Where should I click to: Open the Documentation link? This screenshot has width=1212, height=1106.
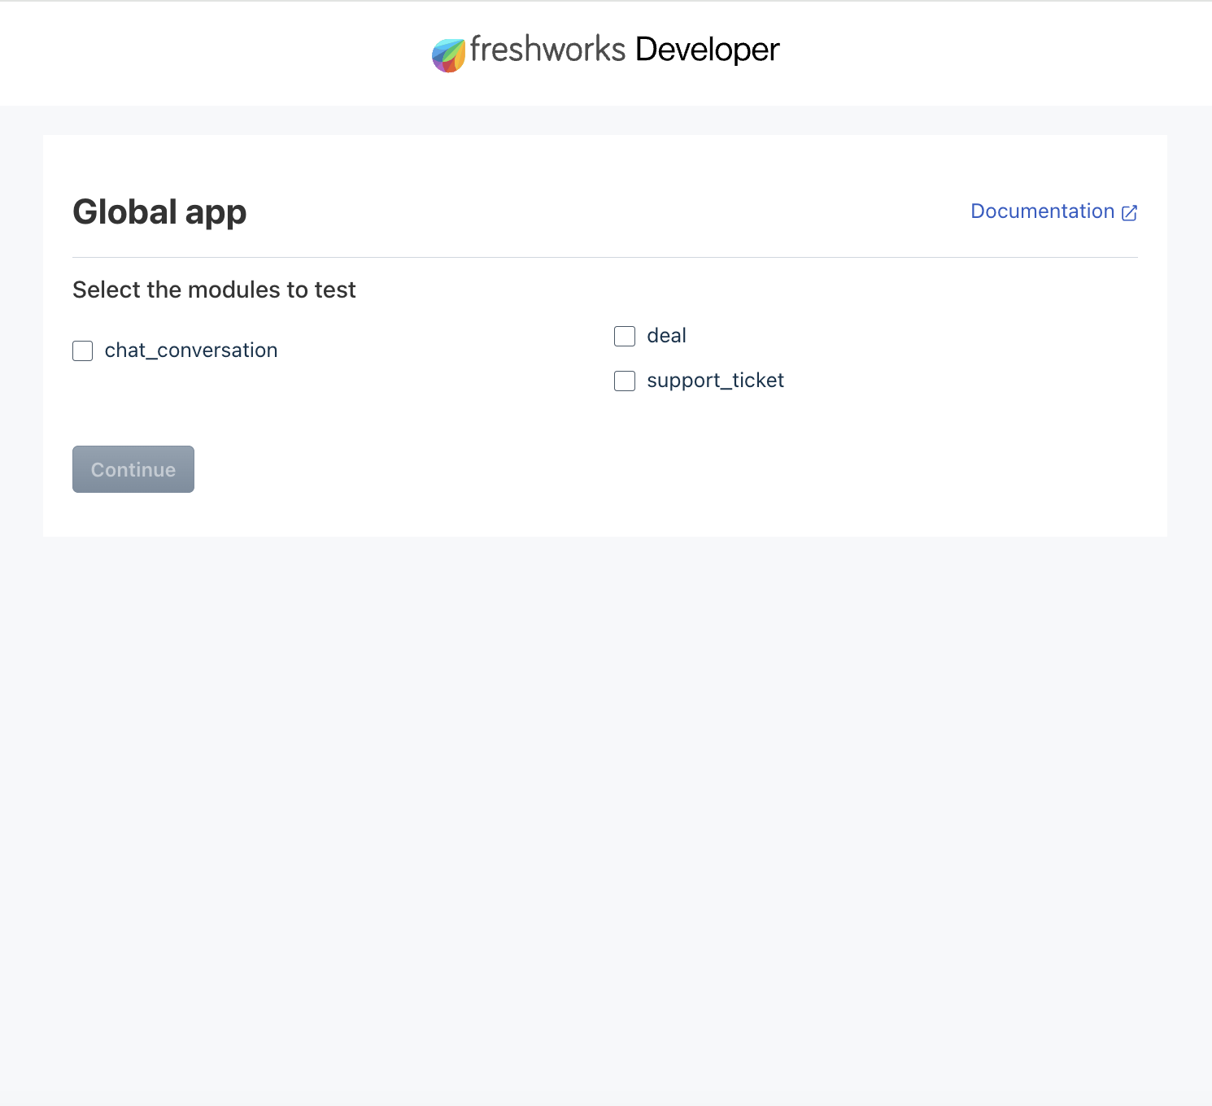click(1053, 211)
